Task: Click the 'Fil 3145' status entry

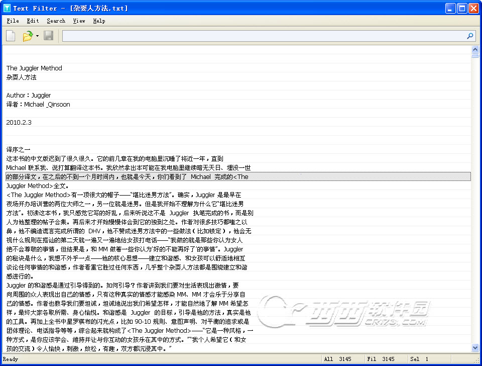Action: click(381, 359)
